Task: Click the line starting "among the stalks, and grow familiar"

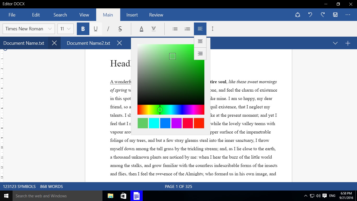Action: point(194,165)
